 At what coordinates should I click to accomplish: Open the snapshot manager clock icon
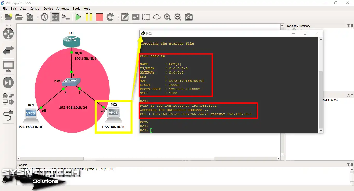[45, 17]
